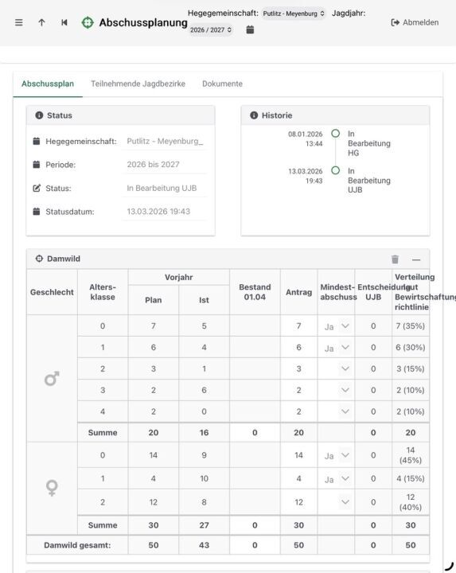Click the green Abschussplanung crosshair logo

pos(88,22)
